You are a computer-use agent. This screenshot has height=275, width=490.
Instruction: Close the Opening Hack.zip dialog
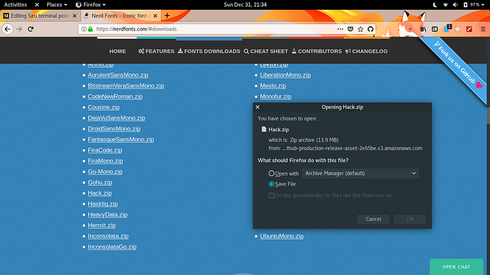click(257, 107)
